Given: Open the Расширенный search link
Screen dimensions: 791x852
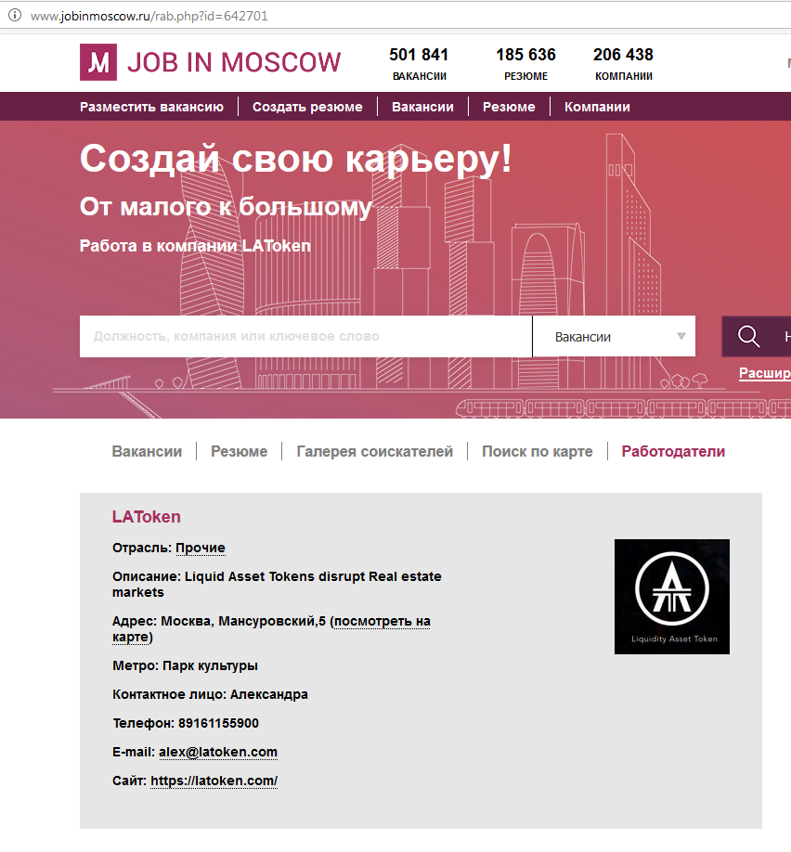Looking at the screenshot, I should point(764,373).
